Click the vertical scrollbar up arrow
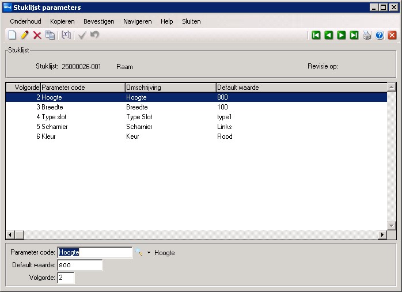The height and width of the screenshot is (292, 402). pyautogui.click(x=391, y=88)
